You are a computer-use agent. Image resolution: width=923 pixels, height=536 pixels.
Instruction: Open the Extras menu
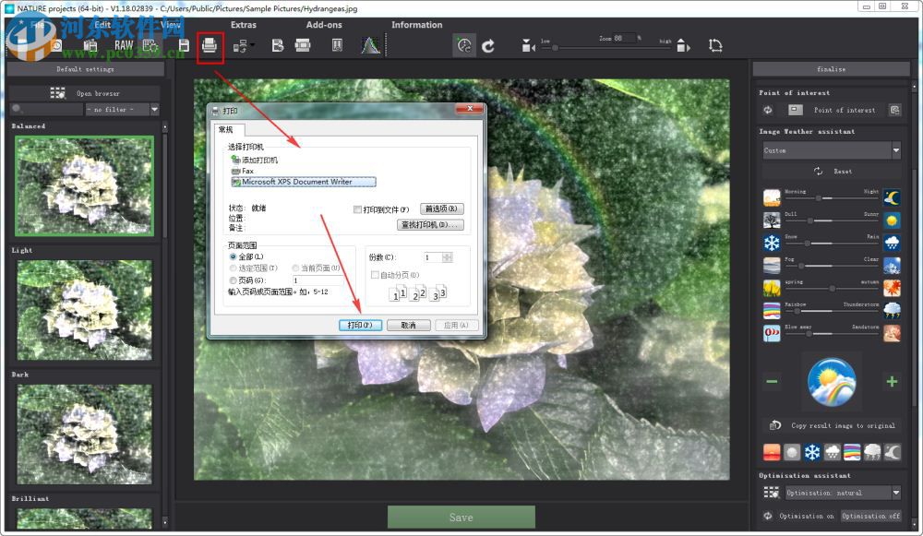tap(243, 25)
